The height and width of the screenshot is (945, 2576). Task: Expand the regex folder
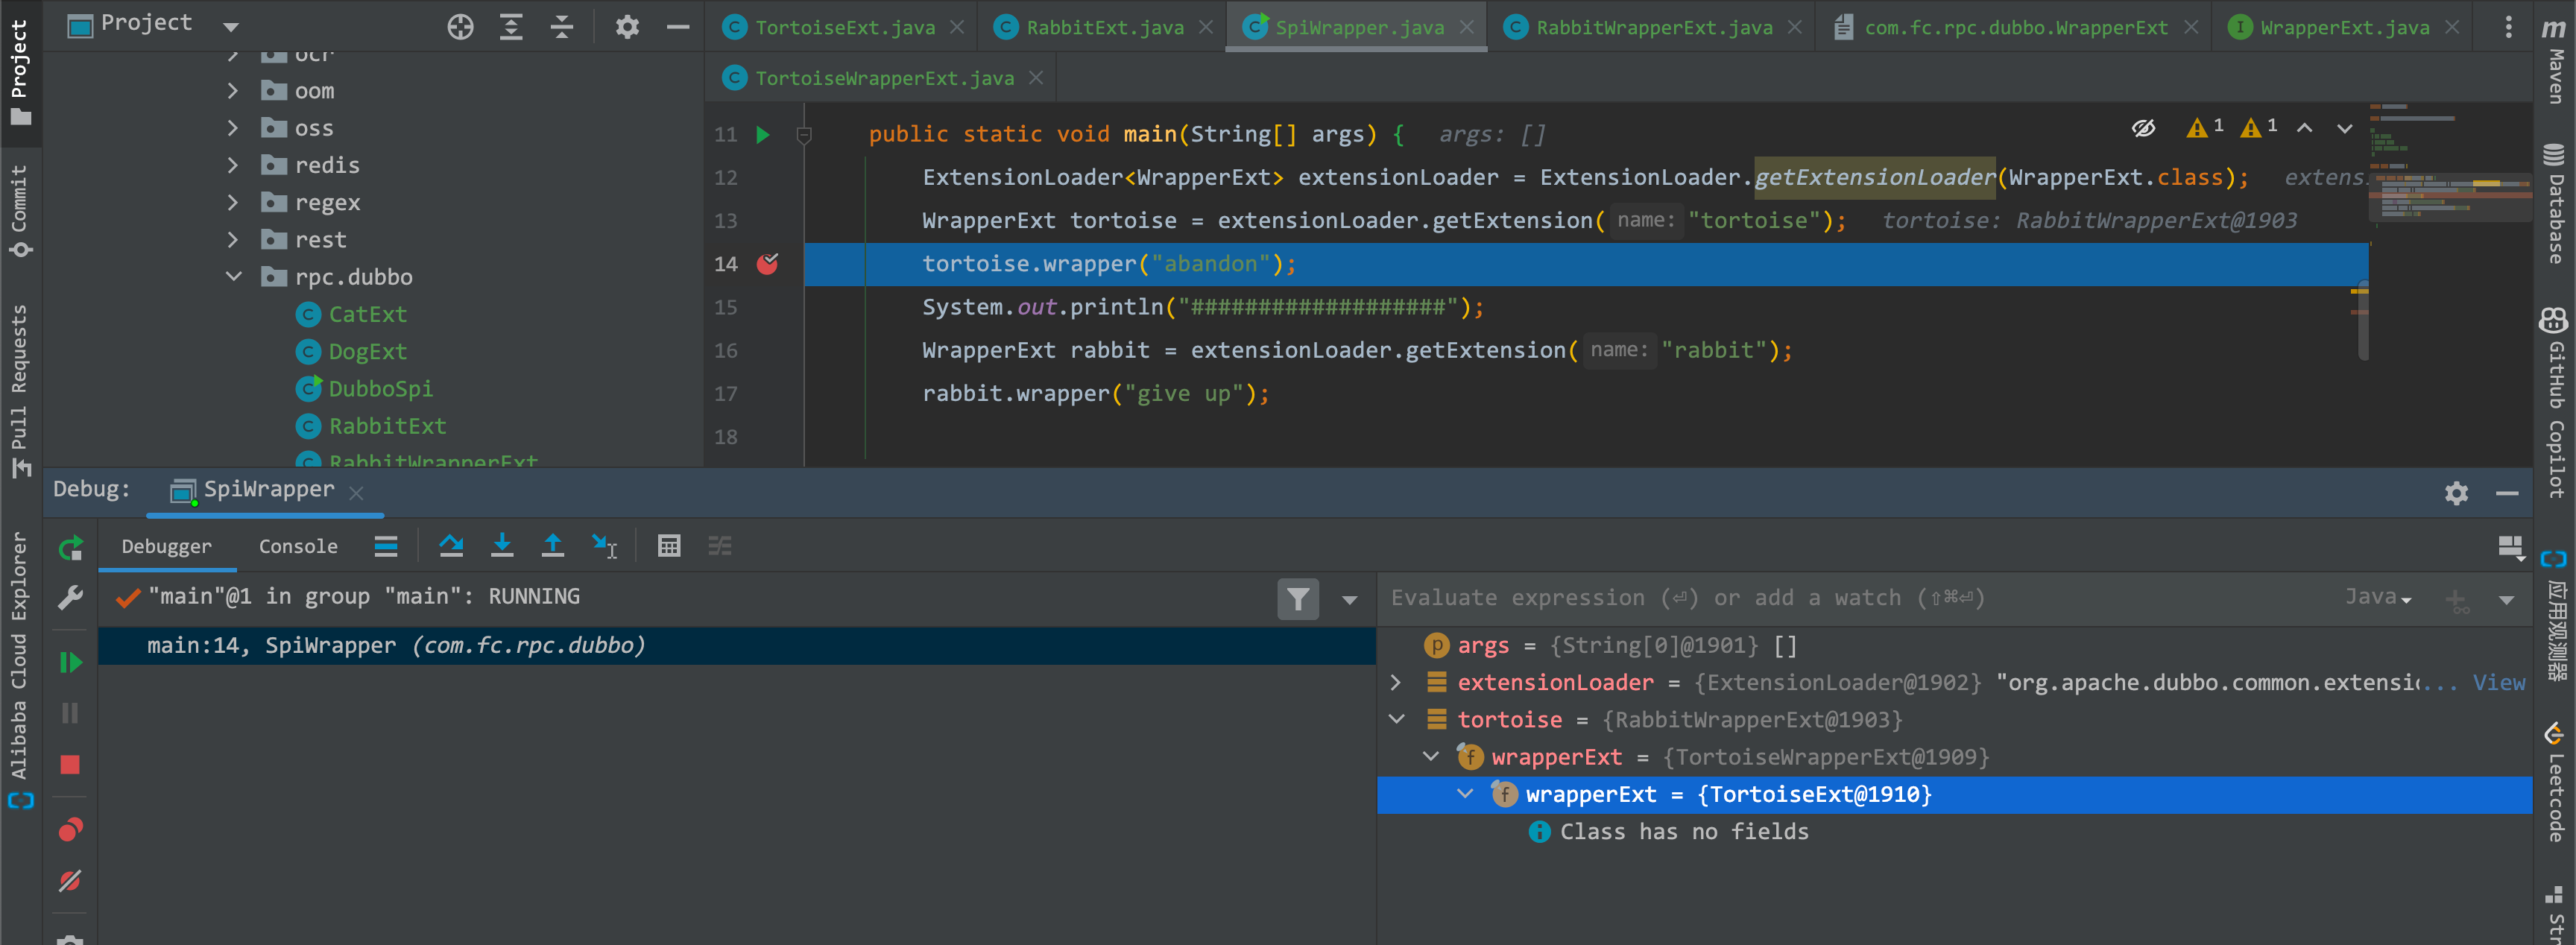point(233,203)
